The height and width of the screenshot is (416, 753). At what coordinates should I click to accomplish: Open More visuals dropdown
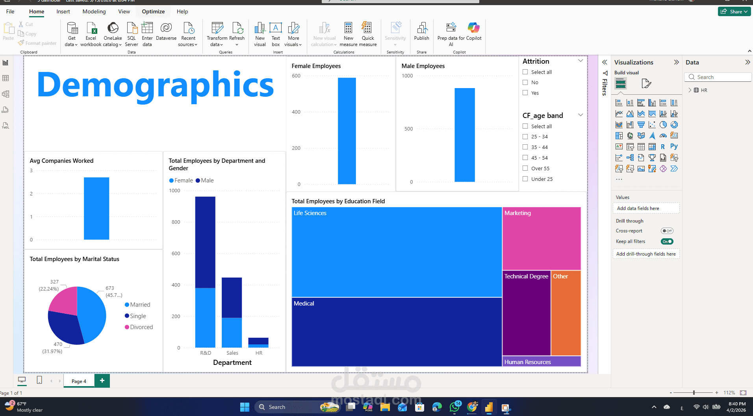click(x=293, y=34)
